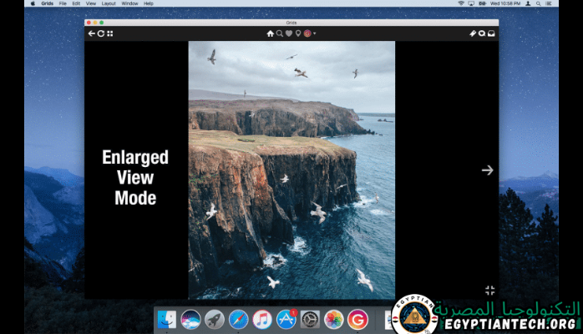Open the profile avatar
This screenshot has width=583, height=334.
(307, 33)
